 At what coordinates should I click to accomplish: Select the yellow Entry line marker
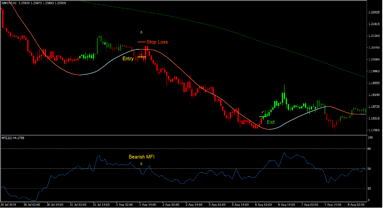pos(142,57)
